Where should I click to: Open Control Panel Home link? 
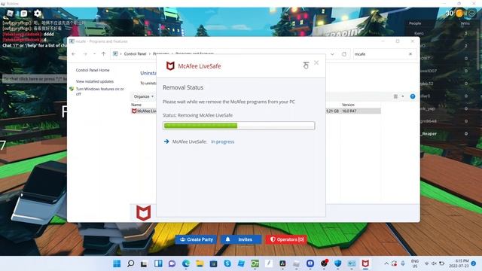(93, 70)
